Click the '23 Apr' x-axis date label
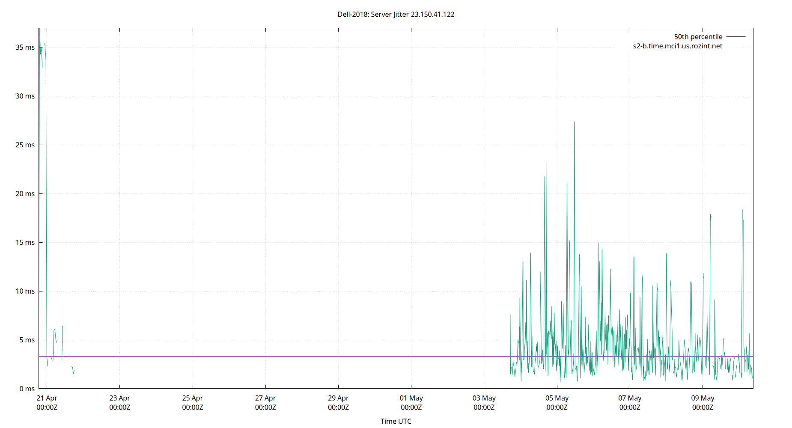The height and width of the screenshot is (428, 792). (x=120, y=398)
